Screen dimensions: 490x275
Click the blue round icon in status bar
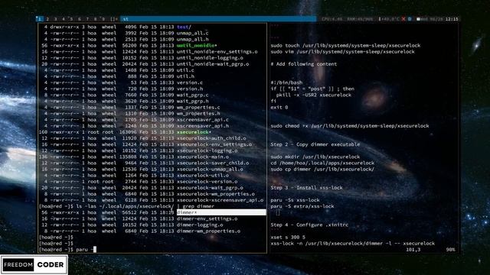(x=410, y=19)
